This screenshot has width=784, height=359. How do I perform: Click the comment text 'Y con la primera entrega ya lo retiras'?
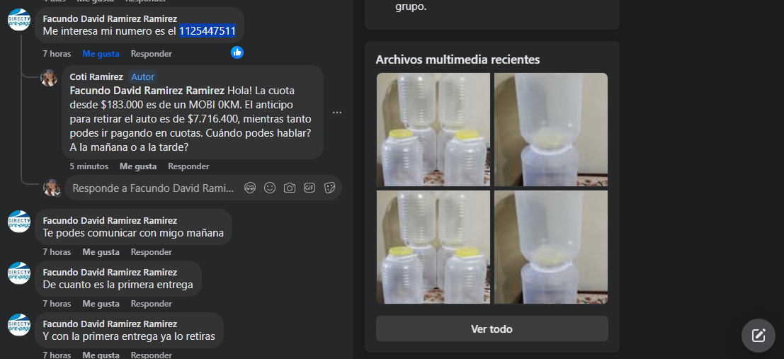click(x=129, y=336)
